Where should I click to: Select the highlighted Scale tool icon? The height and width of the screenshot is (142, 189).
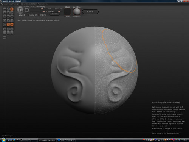(12, 9)
